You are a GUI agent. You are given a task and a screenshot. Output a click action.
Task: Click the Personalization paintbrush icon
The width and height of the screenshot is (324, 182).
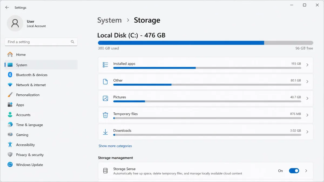tap(10, 95)
